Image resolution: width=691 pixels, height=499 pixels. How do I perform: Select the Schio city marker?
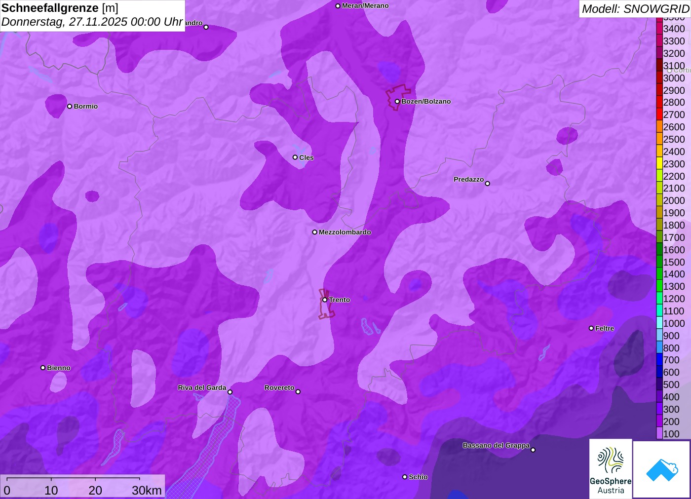point(405,477)
